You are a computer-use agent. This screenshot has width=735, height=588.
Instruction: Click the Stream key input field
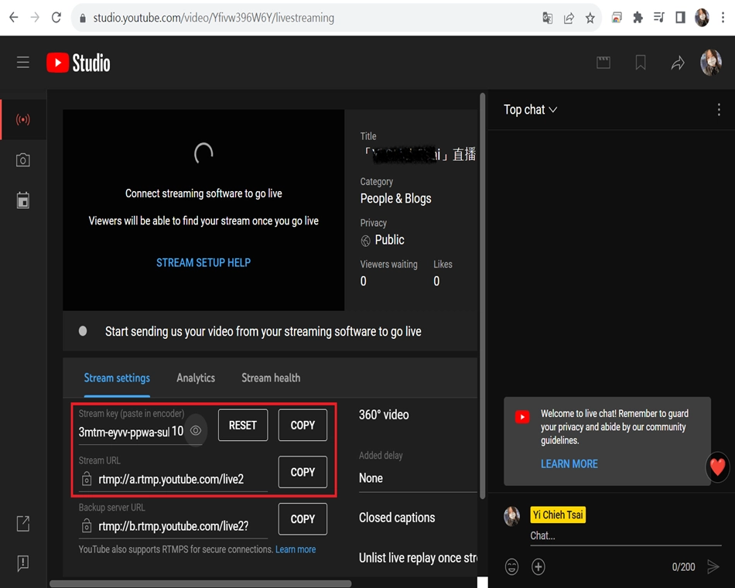pos(131,432)
